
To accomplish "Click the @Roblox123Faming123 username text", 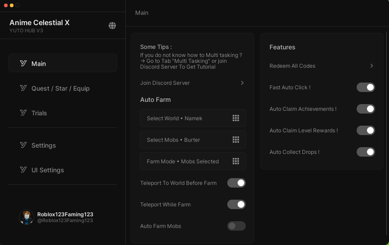I will point(65,220).
